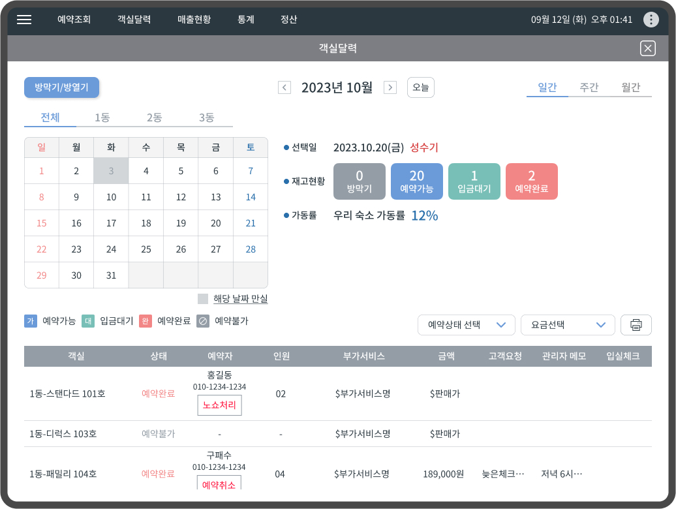Click the 12% occupancy rate value
Screen dimensions: 676x509
(x=425, y=215)
